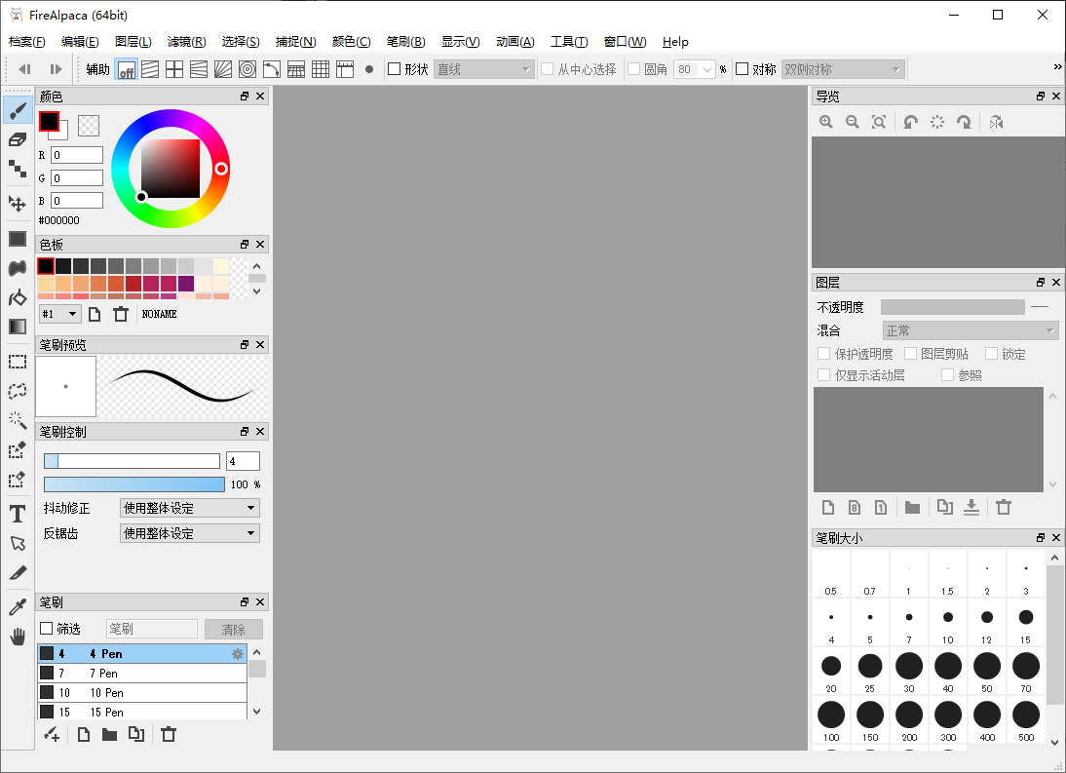This screenshot has width=1066, height=773.
Task: Expand the 双侧对称 symmetry dropdown
Action: coord(844,68)
